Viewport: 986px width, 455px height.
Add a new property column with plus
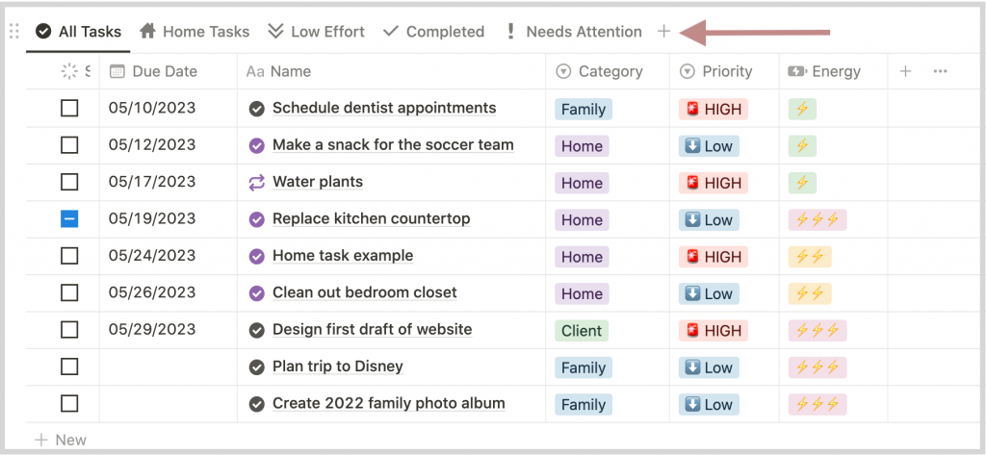[905, 71]
